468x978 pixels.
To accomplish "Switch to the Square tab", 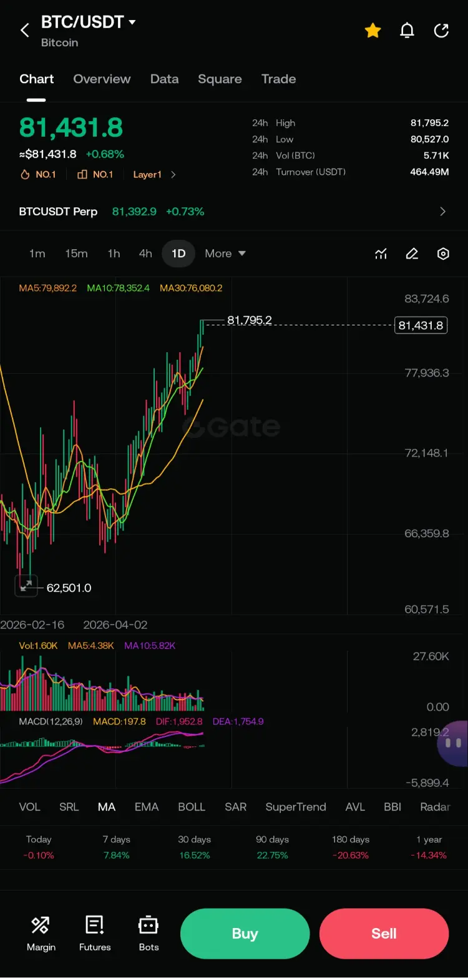I will pyautogui.click(x=220, y=79).
